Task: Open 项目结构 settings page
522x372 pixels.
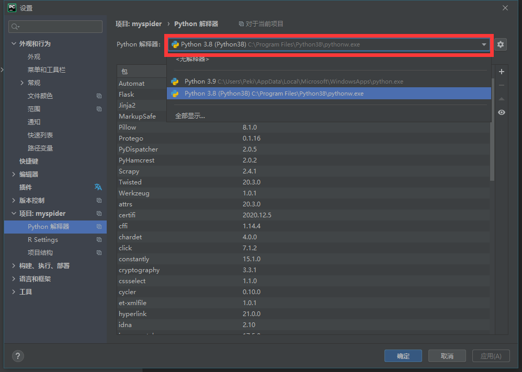Action: [40, 253]
